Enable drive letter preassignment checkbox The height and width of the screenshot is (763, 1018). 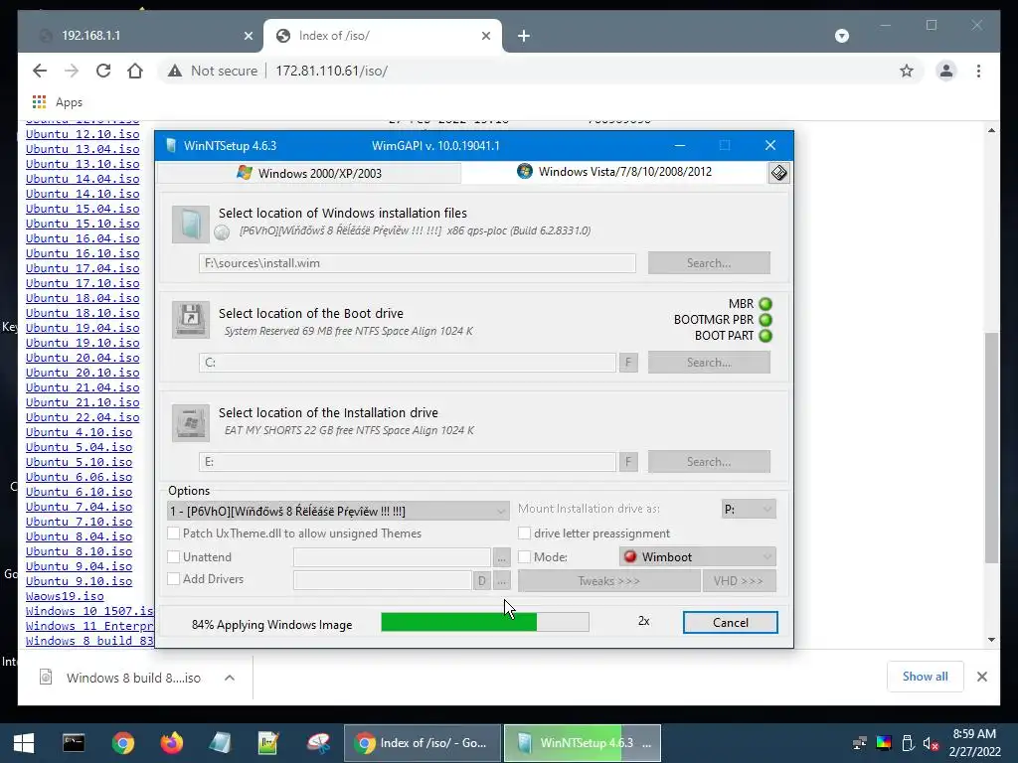(524, 534)
